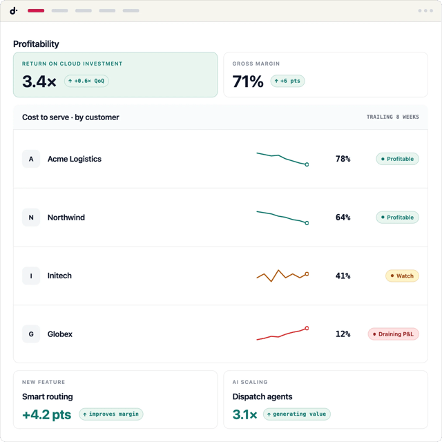Screen dimensions: 442x442
Task: Click the 64% margin value
Action: tap(343, 218)
